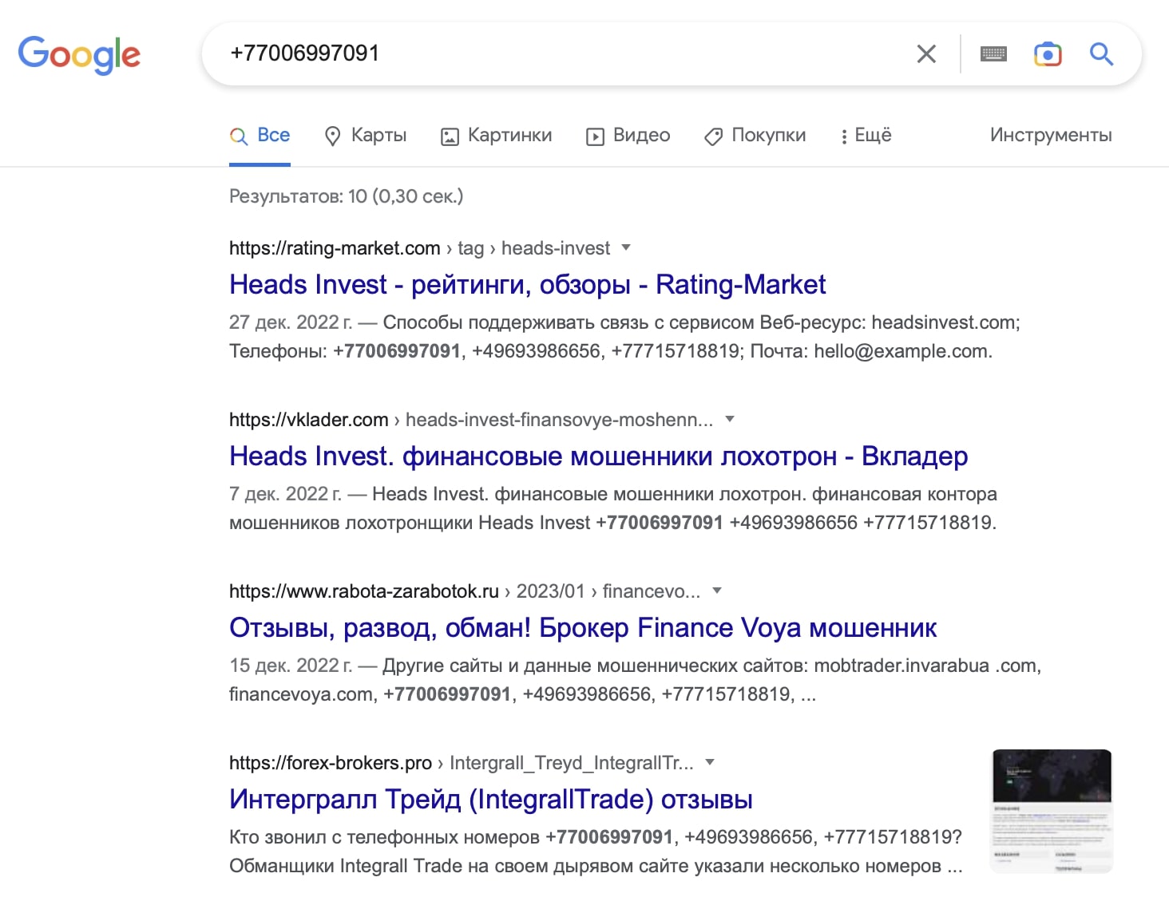Image resolution: width=1169 pixels, height=897 pixels.
Task: Switch to the Карты tab
Action: coord(366,136)
